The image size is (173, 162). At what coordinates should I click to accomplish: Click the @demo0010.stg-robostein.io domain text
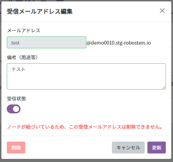[119, 43]
